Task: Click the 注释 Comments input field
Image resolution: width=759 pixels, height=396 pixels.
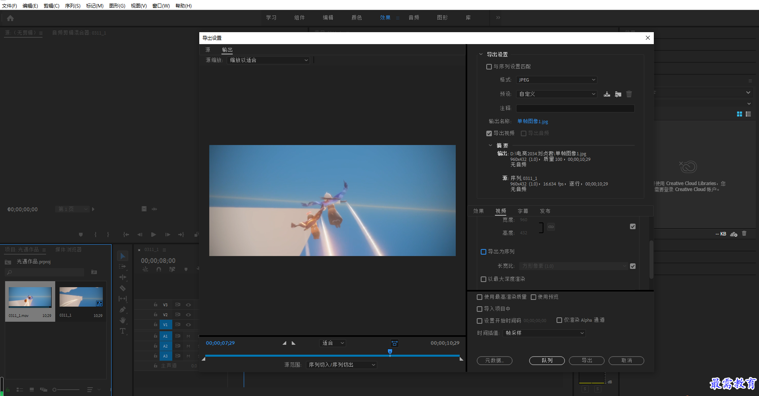Action: coord(575,108)
